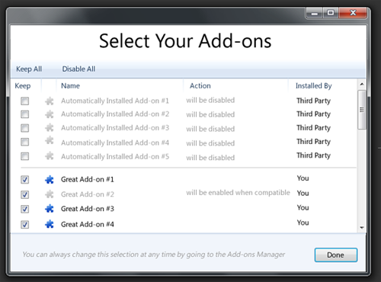Check Keep box for Automatically Installed Add-on #4

click(x=24, y=142)
